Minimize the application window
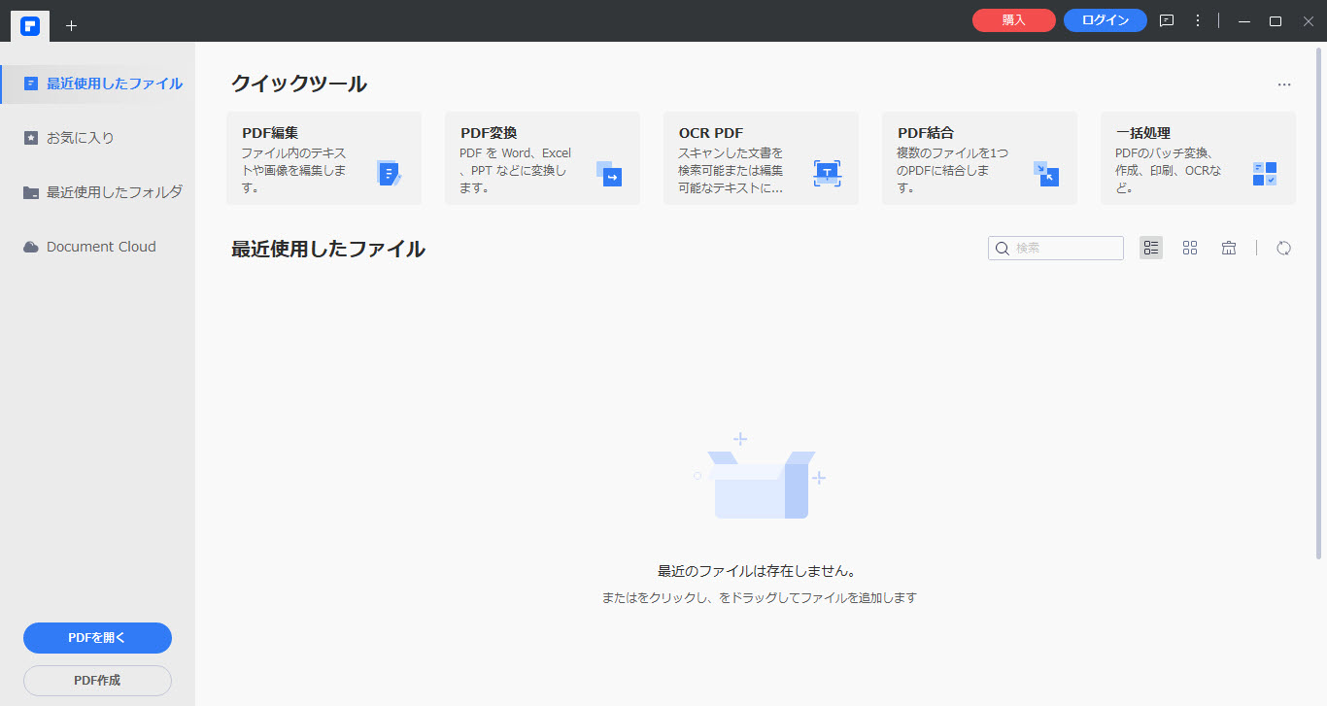1327x706 pixels. [1244, 20]
